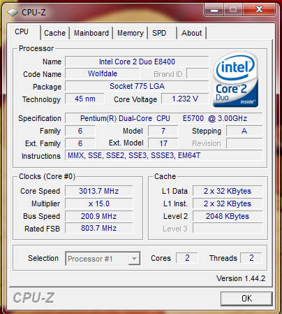The width and height of the screenshot is (282, 314).
Task: Open the Processor #1 selection dropdown
Action: (103, 258)
